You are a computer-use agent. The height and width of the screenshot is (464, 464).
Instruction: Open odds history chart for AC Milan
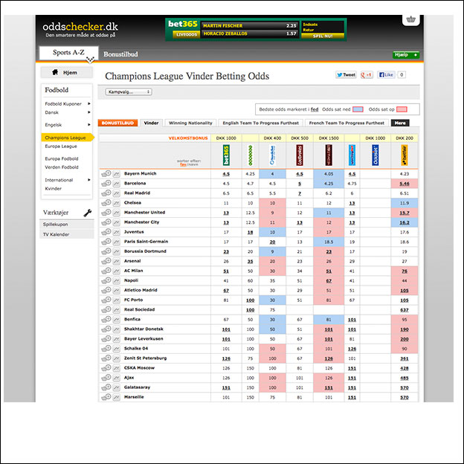point(117,271)
